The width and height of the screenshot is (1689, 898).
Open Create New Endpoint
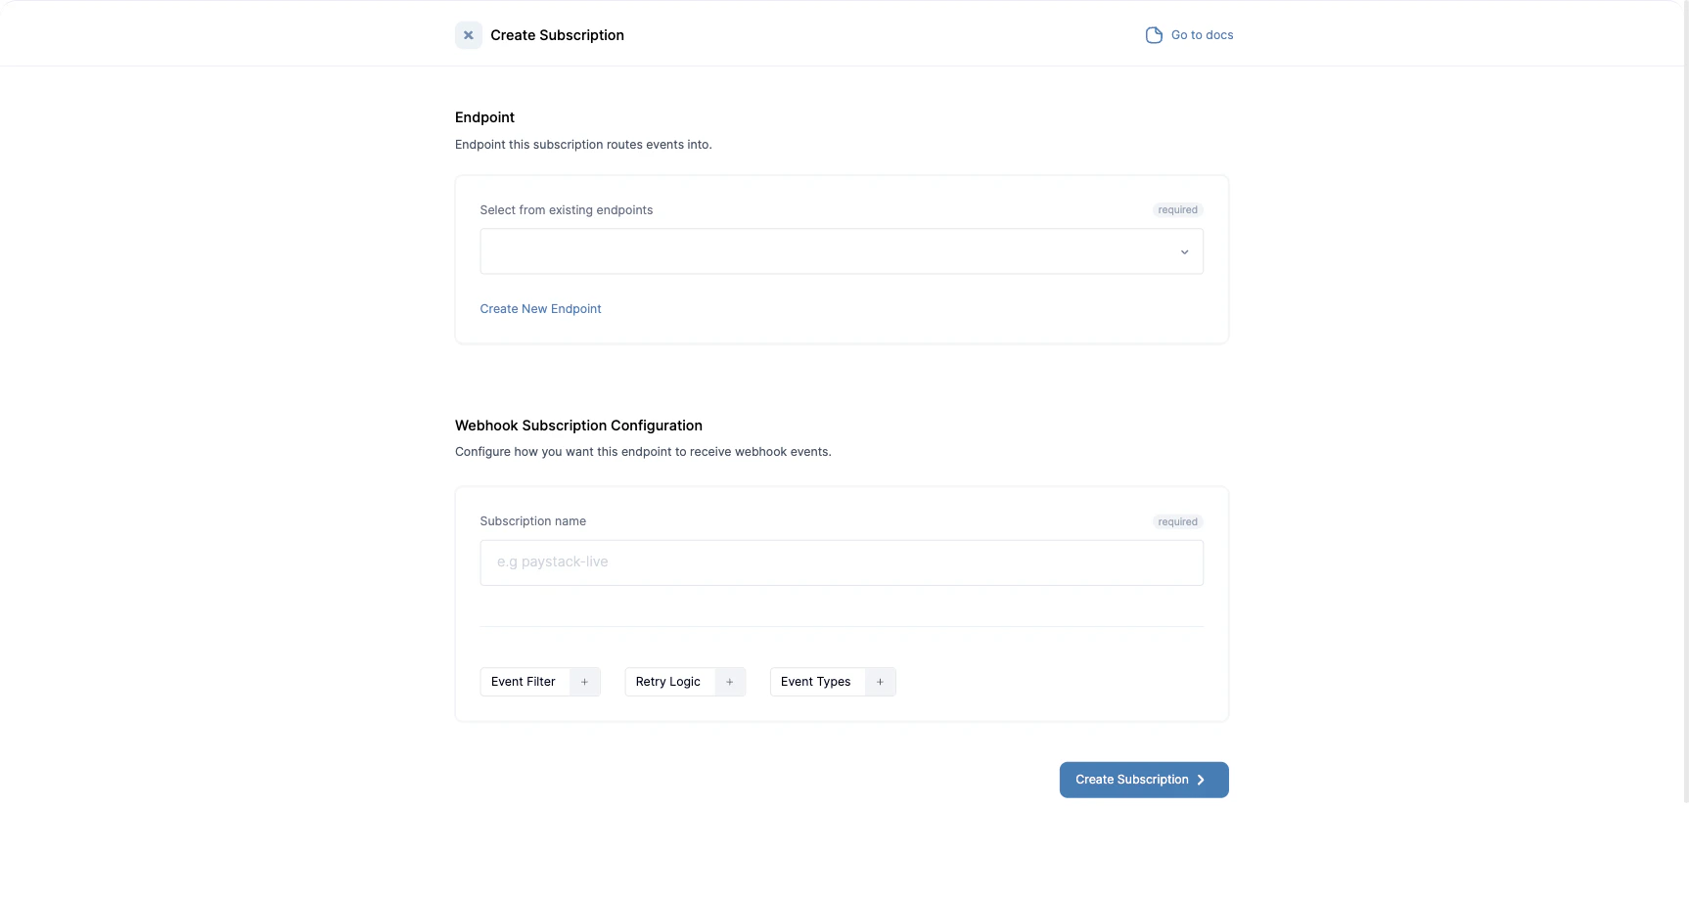540,308
